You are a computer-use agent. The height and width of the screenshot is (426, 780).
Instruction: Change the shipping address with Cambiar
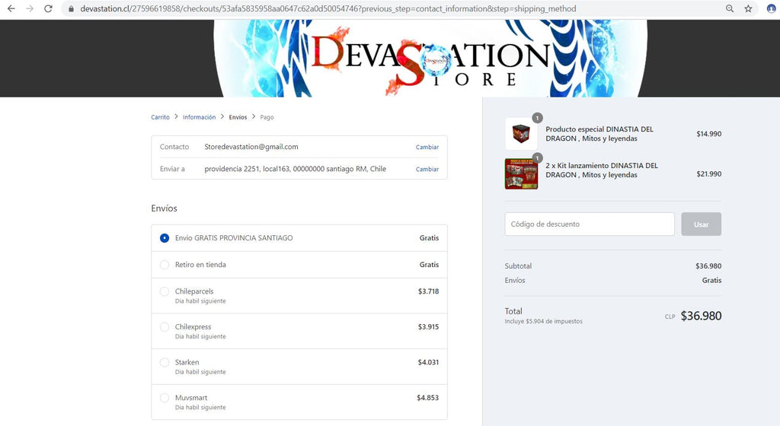(427, 170)
